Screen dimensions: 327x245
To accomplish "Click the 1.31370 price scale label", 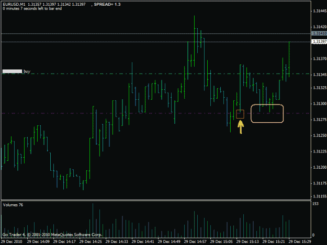I will point(320,59).
